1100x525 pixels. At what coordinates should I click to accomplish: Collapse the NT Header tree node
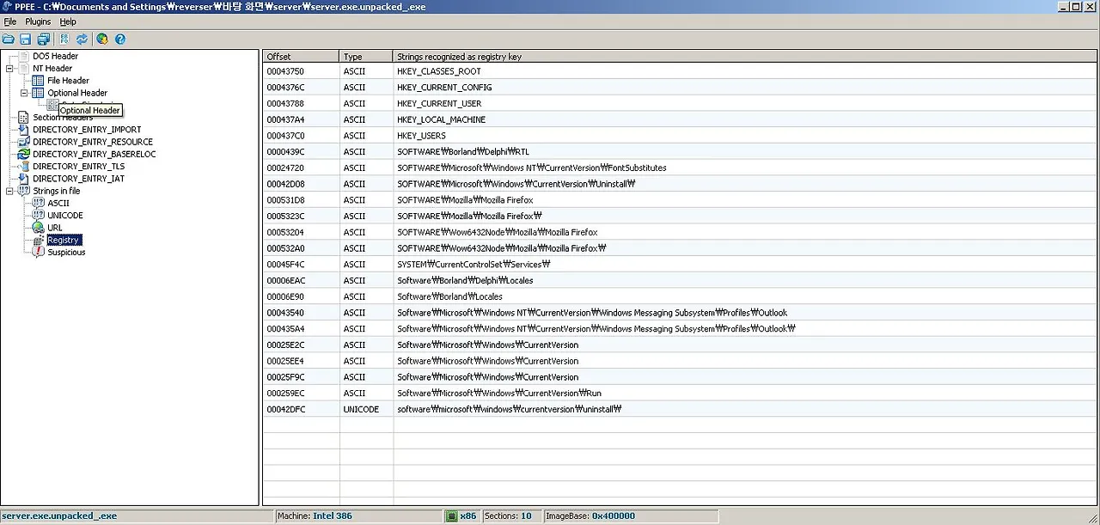point(10,69)
